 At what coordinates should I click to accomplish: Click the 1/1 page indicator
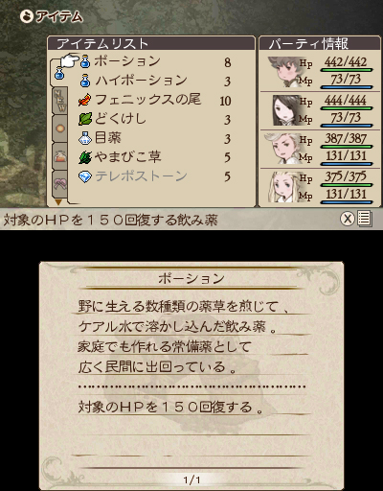191,479
